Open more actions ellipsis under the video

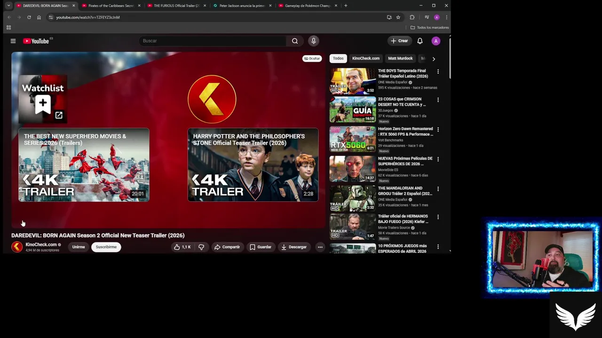(320, 247)
